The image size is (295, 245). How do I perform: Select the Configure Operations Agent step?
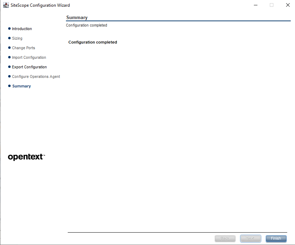[36, 77]
